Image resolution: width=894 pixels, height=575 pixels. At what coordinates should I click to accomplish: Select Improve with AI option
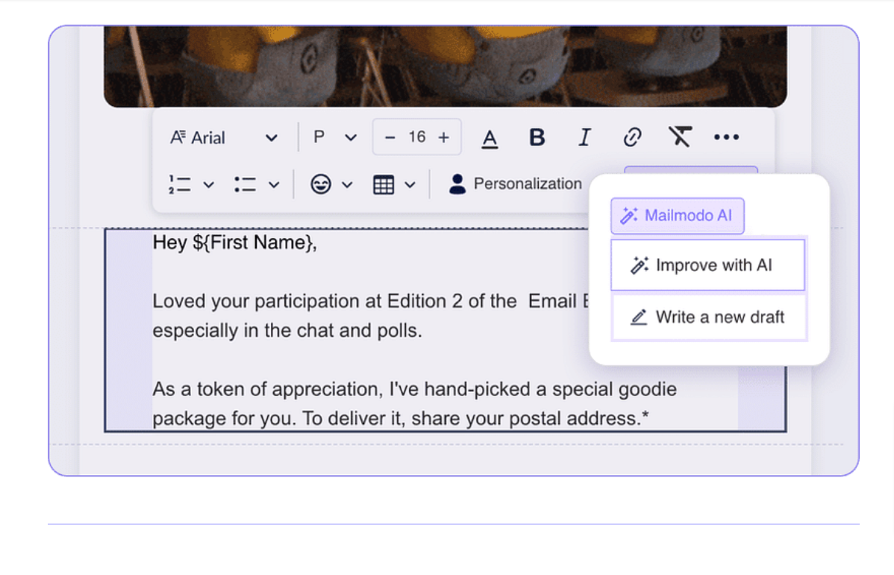point(707,264)
